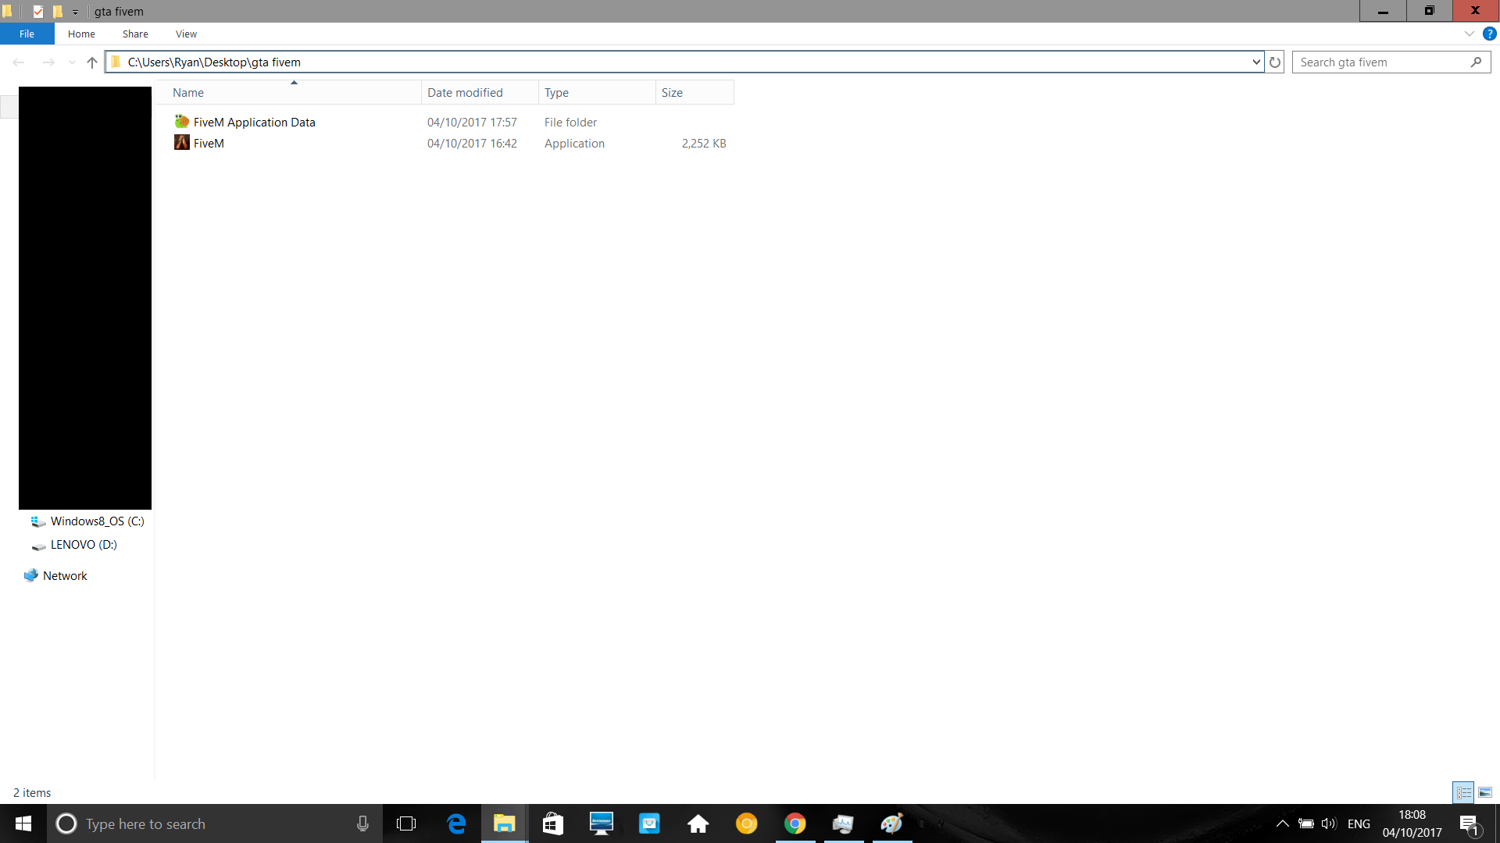
Task: Open recent locations dropdown arrow
Action: click(72, 62)
